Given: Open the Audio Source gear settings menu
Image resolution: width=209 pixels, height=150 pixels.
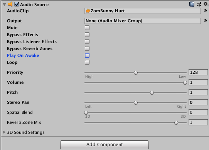Looking at the screenshot, I should coord(206,4).
